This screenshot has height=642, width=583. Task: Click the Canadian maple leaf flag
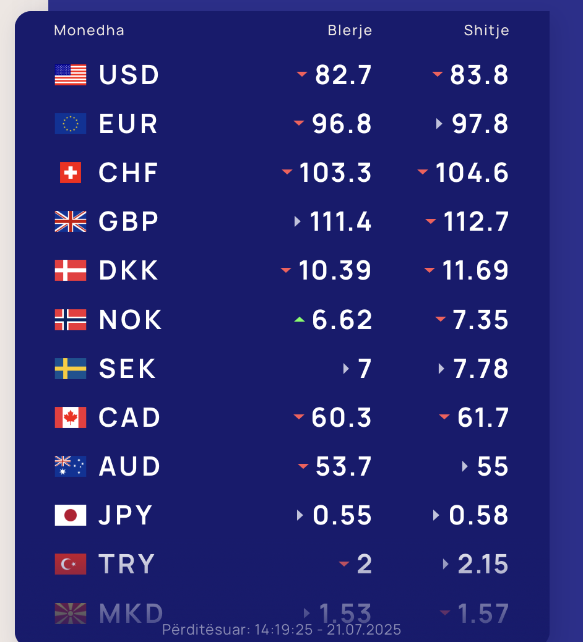pos(71,417)
